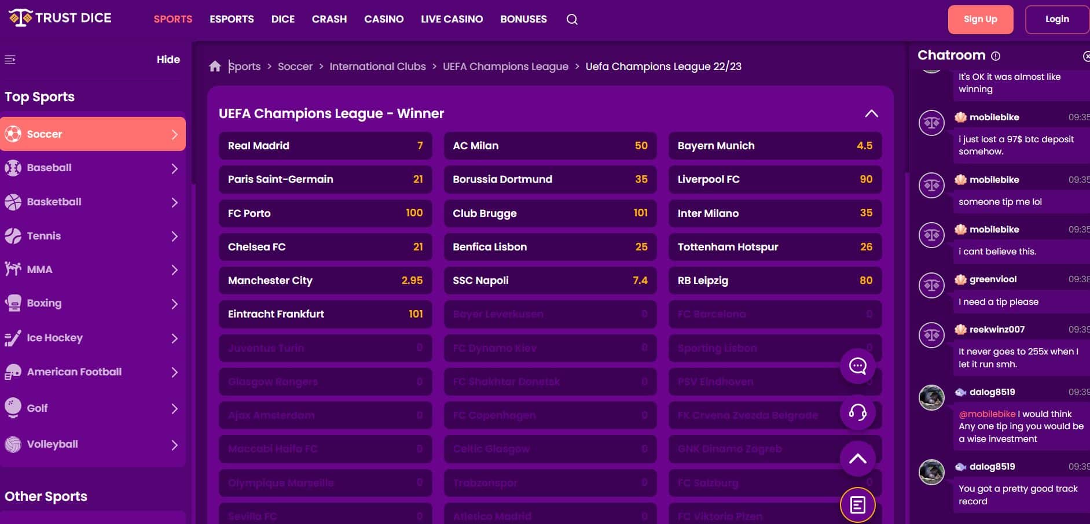Click the Sign Up button
Viewport: 1090px width, 524px height.
980,19
